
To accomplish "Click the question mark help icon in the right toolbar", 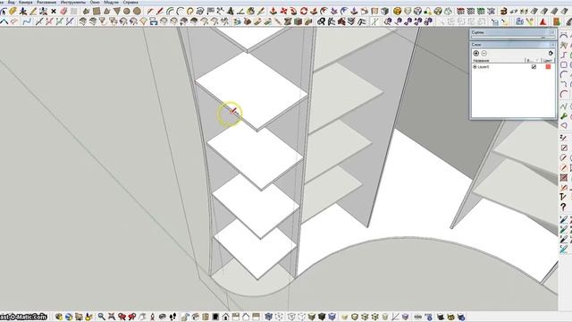I will click(x=564, y=207).
